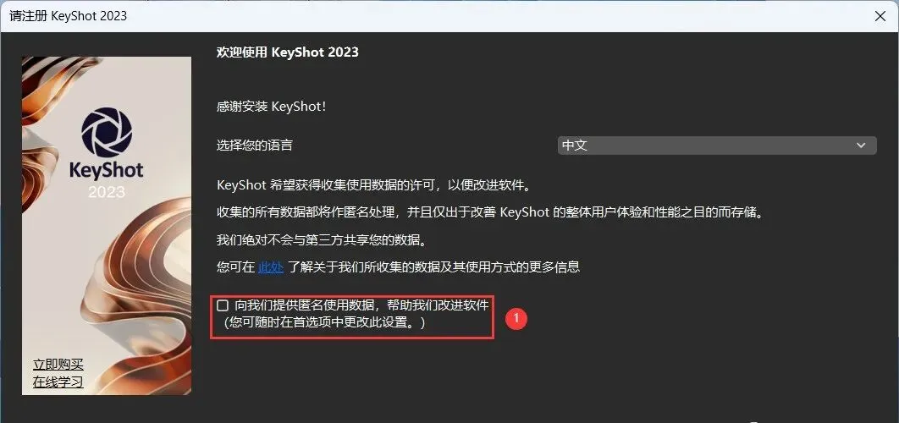Screen dimensions: 899x423
Task: Click the KeyShot aperture logo icon
Action: click(x=107, y=133)
